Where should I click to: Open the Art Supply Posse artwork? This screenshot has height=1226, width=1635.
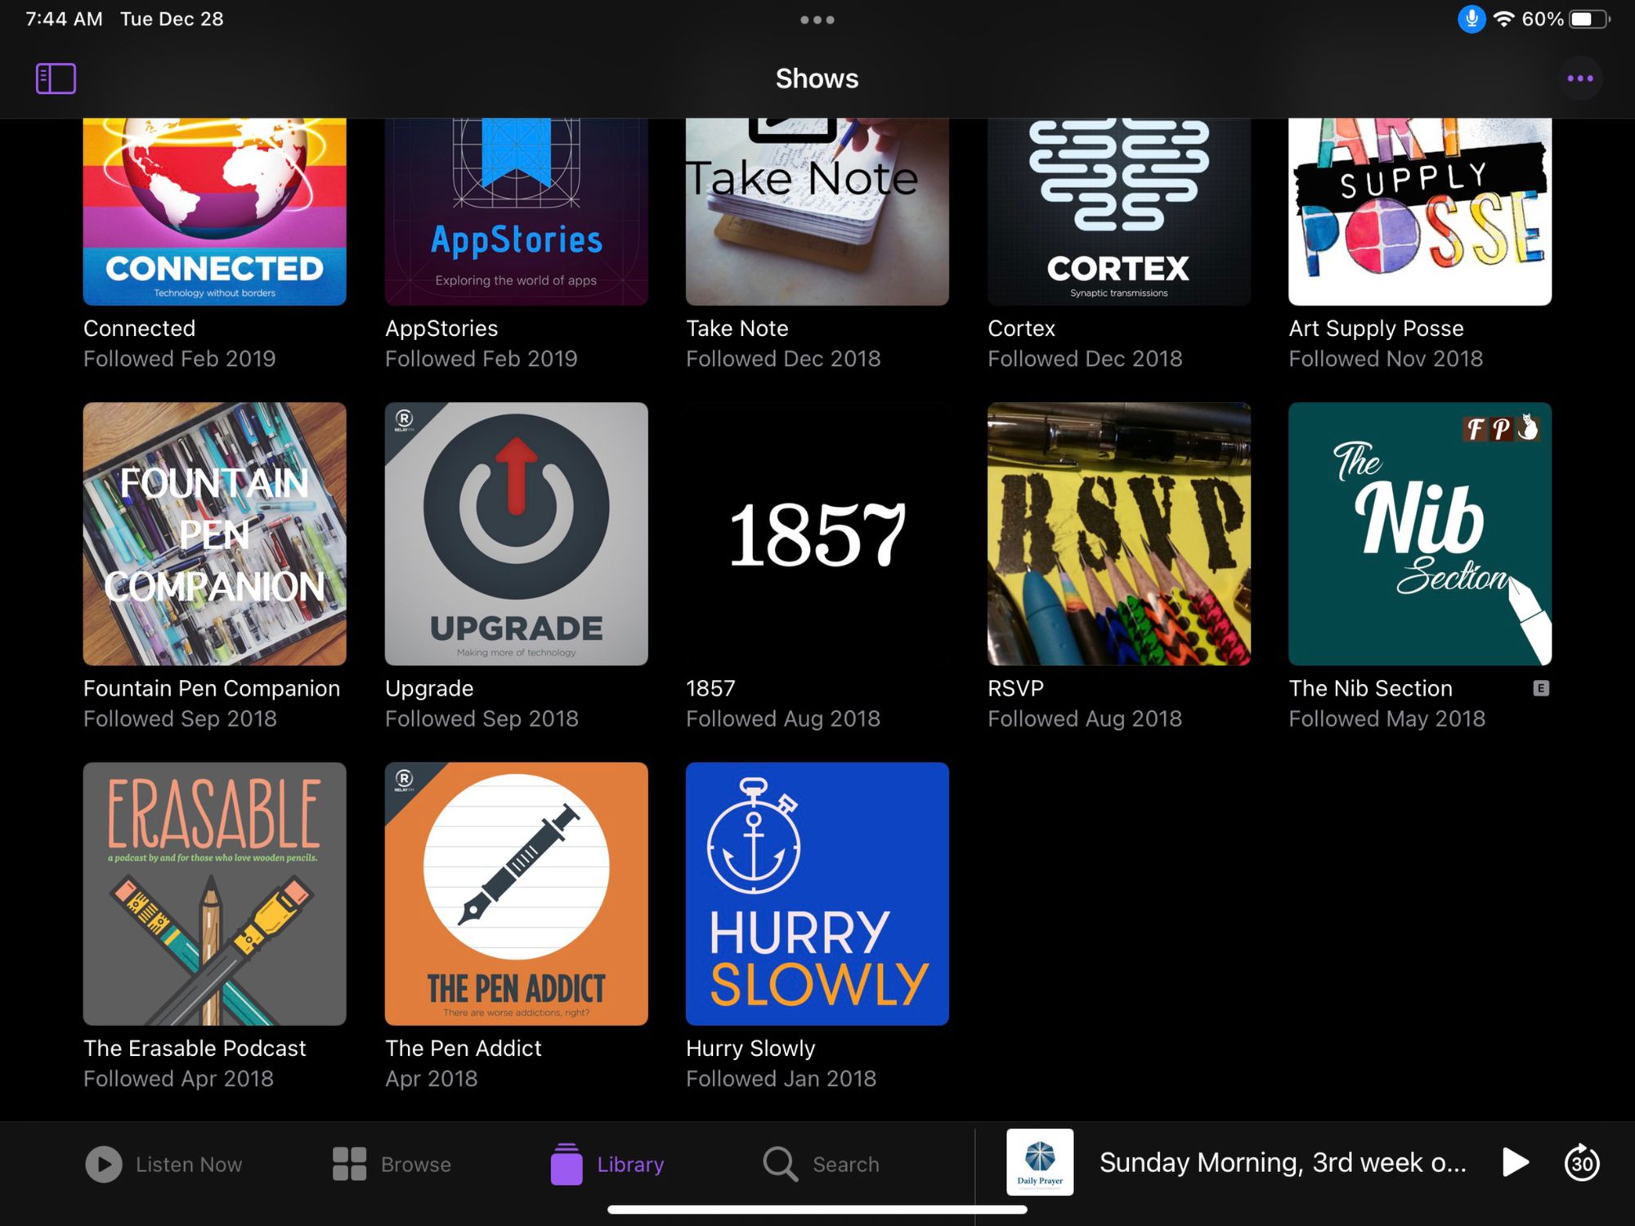click(x=1420, y=212)
